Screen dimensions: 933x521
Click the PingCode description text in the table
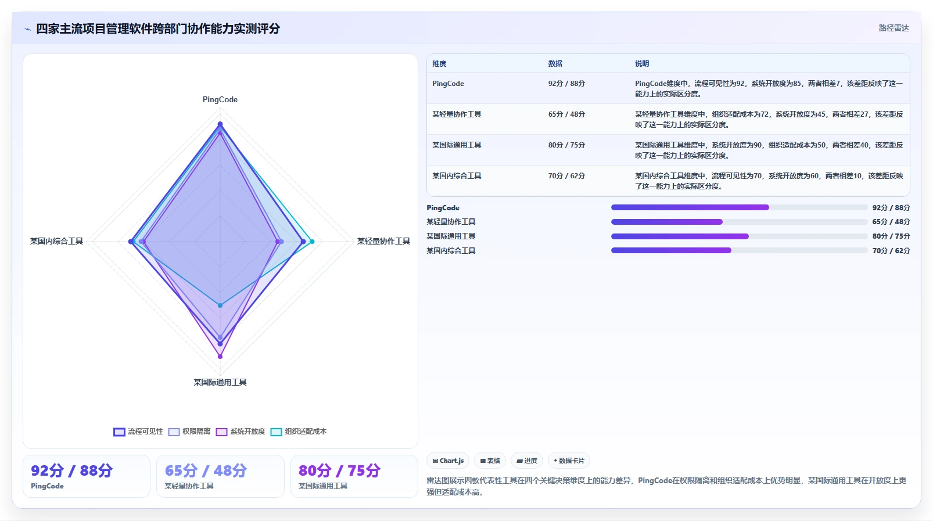pyautogui.click(x=769, y=89)
